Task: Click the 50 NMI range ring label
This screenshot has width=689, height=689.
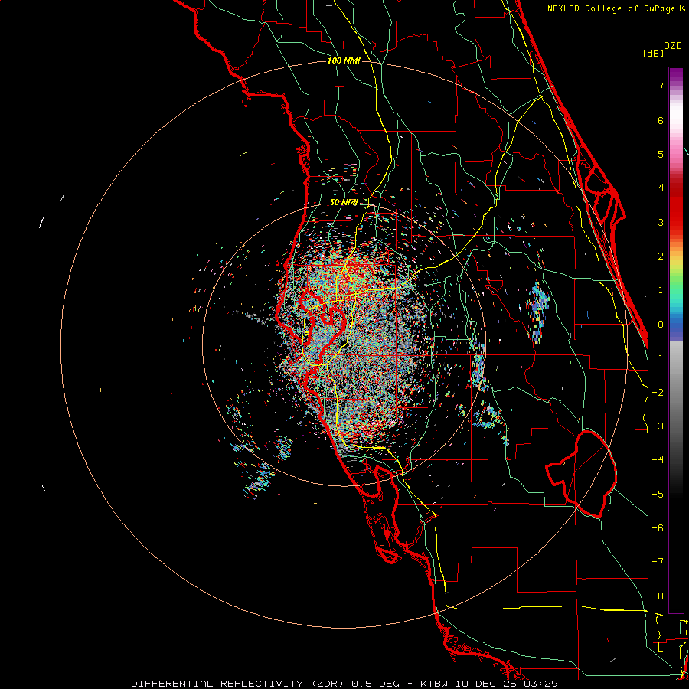Action: pyautogui.click(x=344, y=203)
